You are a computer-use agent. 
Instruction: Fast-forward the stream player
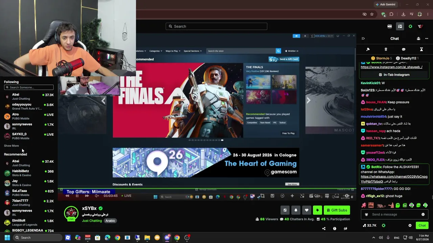[x=87, y=196]
